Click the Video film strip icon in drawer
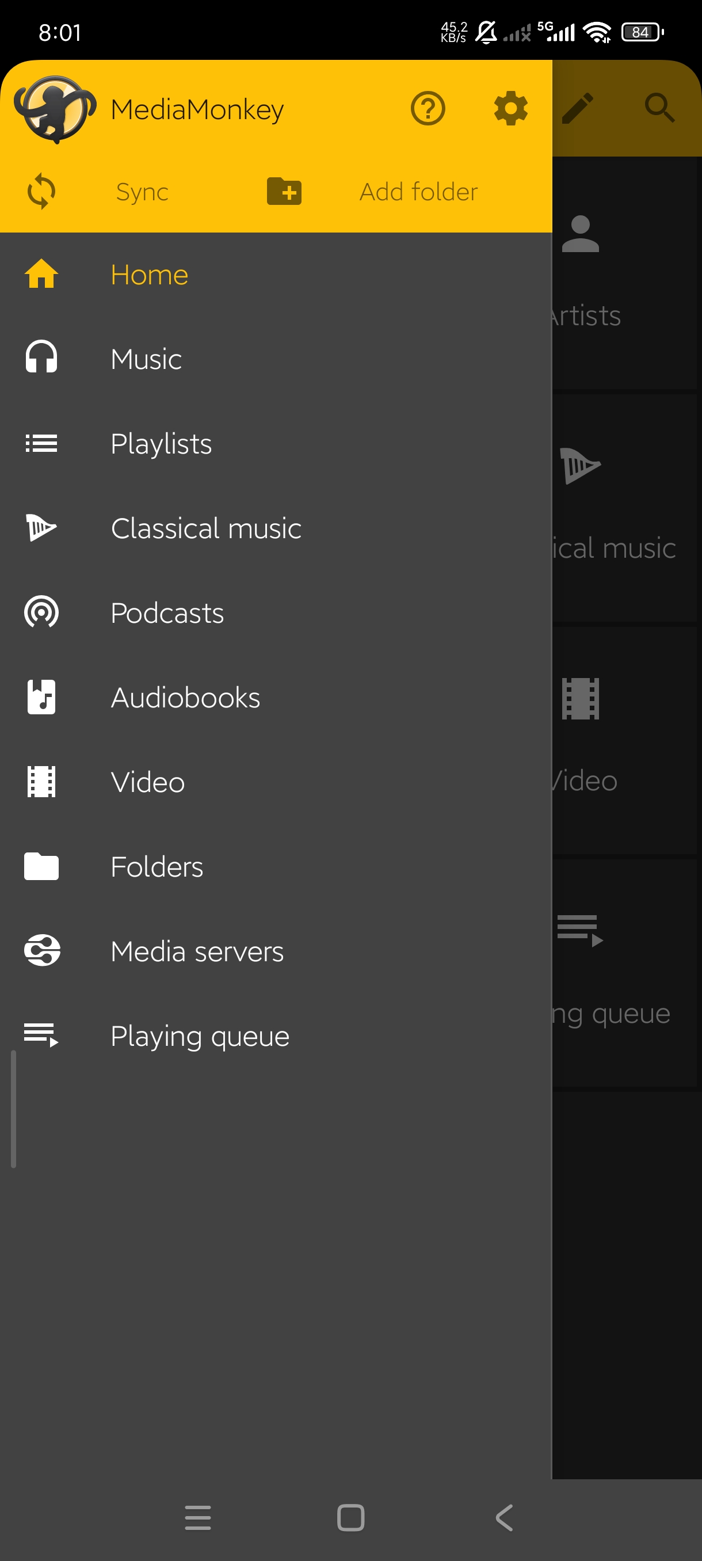Viewport: 702px width, 1561px height. tap(41, 782)
